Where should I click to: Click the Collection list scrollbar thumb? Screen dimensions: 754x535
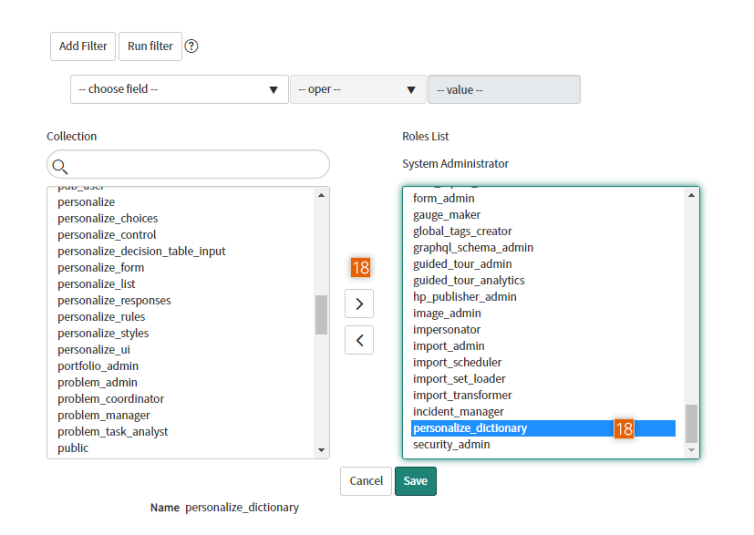click(321, 314)
